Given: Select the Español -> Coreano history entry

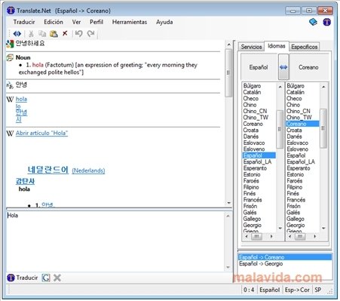Looking at the screenshot, I should 284,257.
